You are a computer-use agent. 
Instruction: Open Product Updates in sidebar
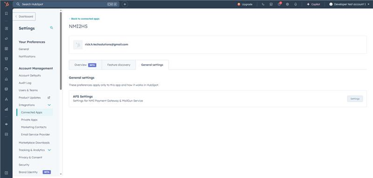tap(30, 98)
